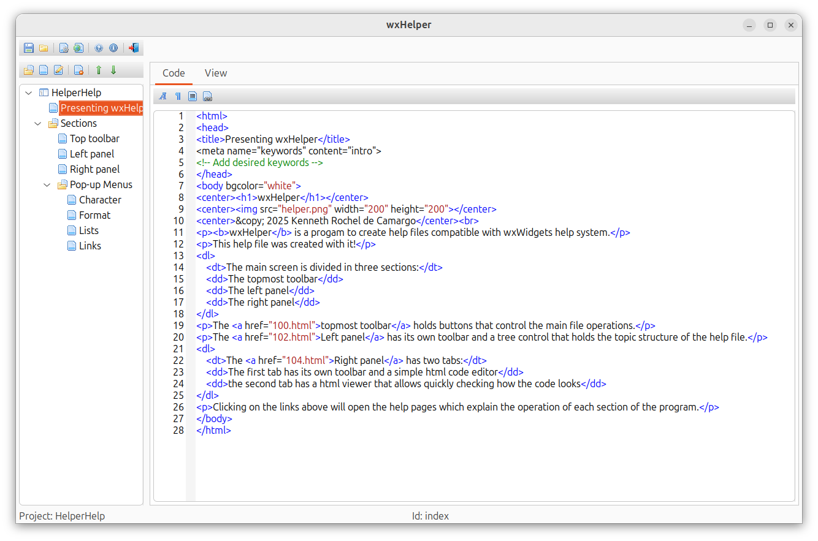Select the 'Format' tree item
818x541 pixels.
pyautogui.click(x=94, y=215)
